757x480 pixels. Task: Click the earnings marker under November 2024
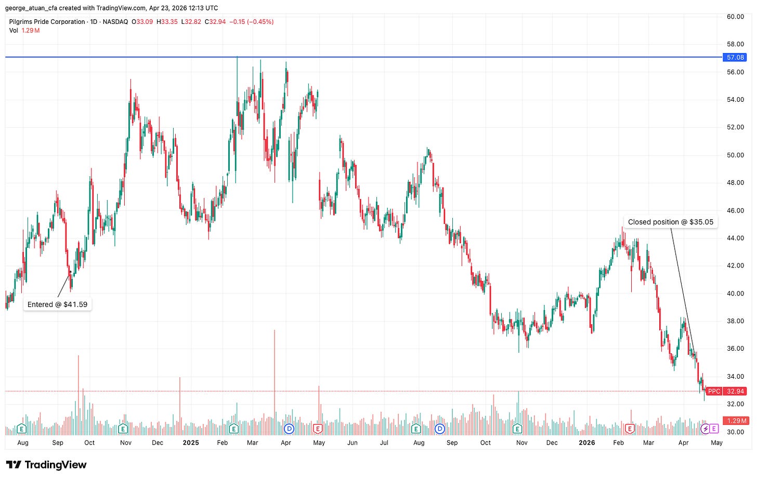point(122,429)
